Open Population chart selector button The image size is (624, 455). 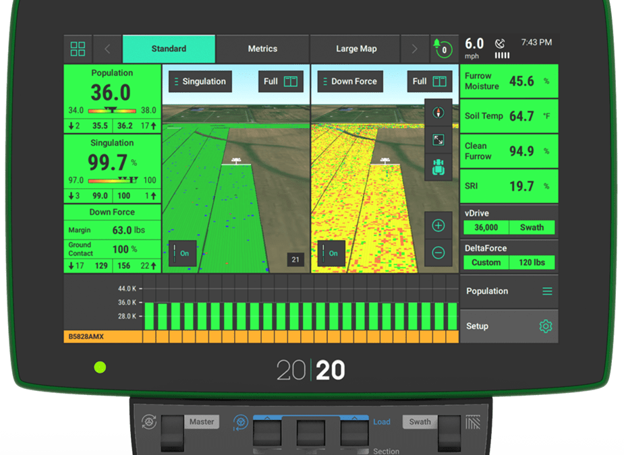[509, 291]
